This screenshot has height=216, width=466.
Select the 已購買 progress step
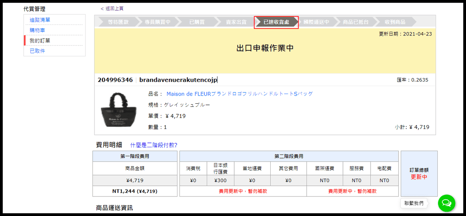pos(197,22)
